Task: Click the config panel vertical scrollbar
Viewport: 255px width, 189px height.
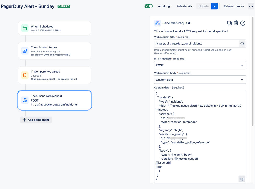Action: coord(252,71)
